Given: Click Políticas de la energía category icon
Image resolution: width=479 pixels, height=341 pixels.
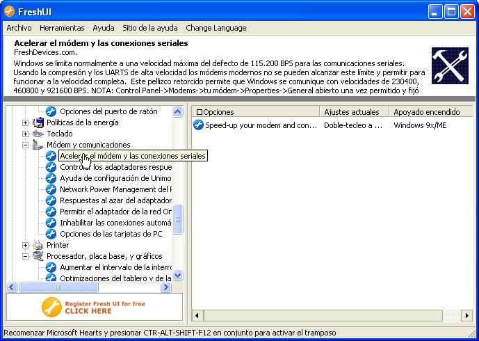Looking at the screenshot, I should pos(38,122).
